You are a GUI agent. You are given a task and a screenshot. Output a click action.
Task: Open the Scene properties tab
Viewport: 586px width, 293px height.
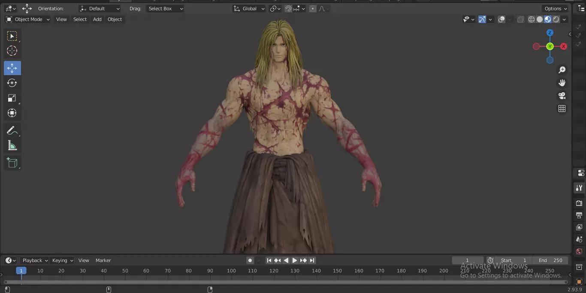tap(579, 239)
